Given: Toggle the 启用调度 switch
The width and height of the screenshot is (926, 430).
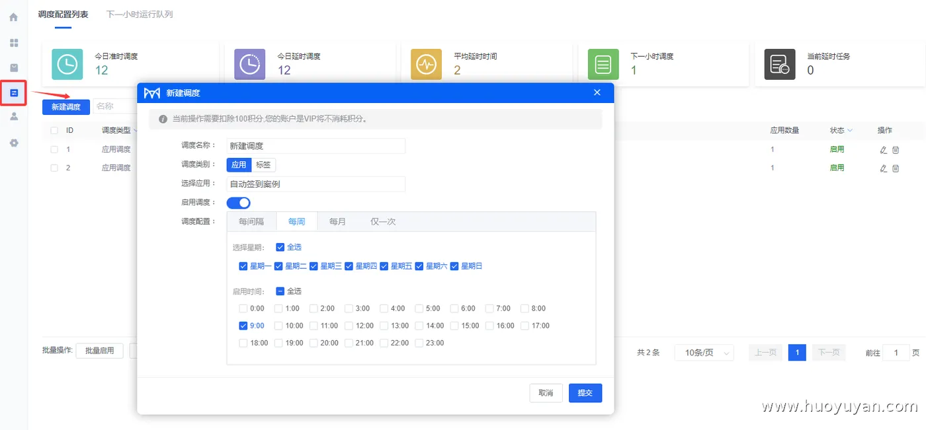Looking at the screenshot, I should tap(238, 203).
